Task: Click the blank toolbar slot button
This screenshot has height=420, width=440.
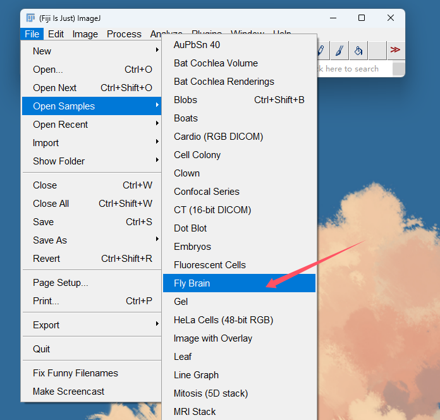Action: 377,50
